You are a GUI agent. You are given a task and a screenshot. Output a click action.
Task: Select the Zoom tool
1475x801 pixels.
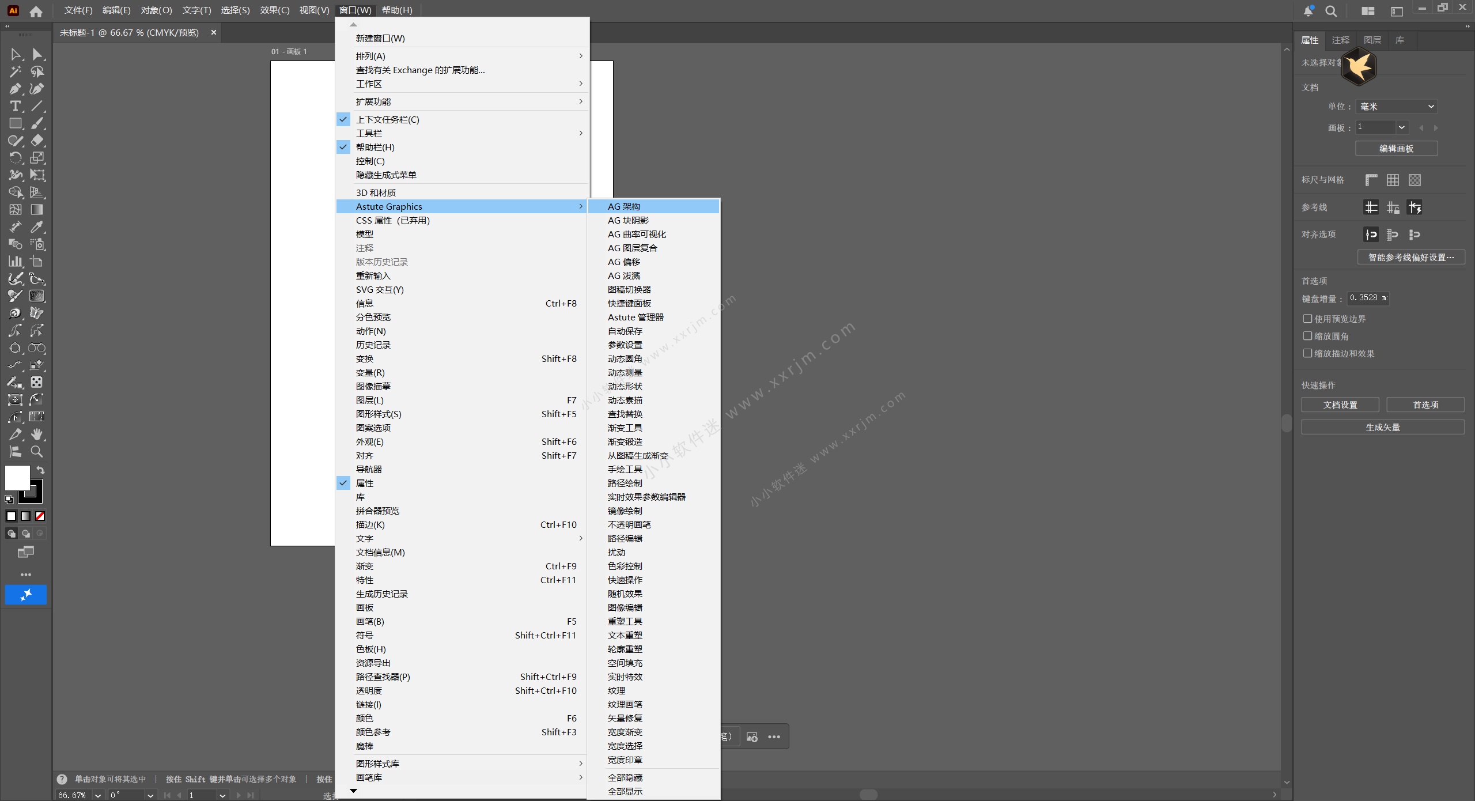[37, 451]
